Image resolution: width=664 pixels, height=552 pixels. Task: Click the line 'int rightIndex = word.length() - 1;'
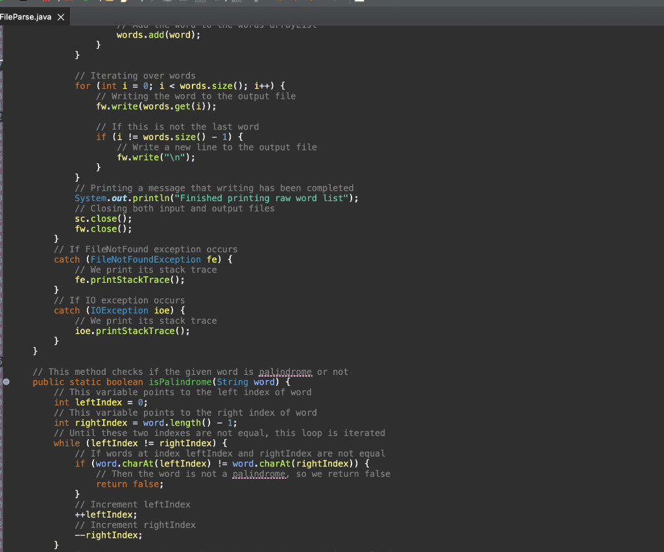(x=146, y=423)
